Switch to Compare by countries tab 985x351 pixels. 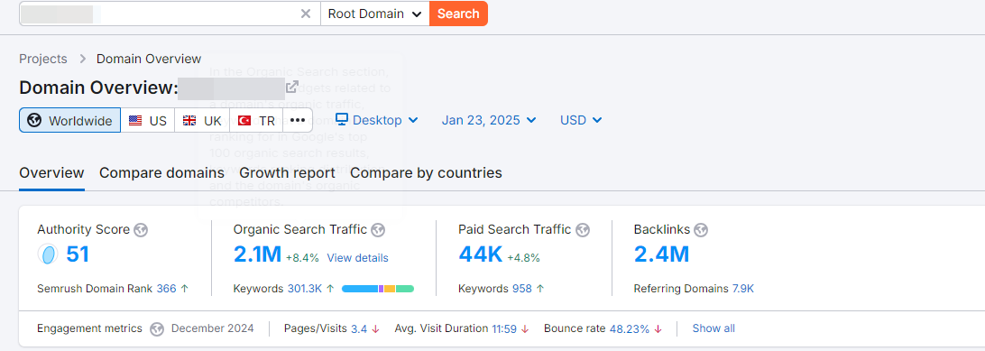click(426, 172)
